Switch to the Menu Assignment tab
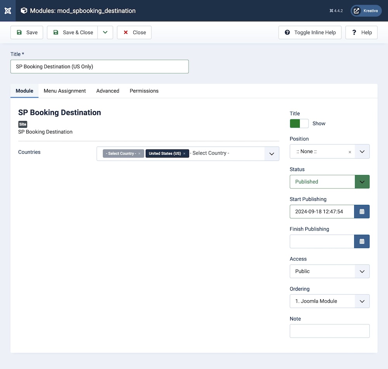The width and height of the screenshot is (388, 369). click(x=65, y=91)
